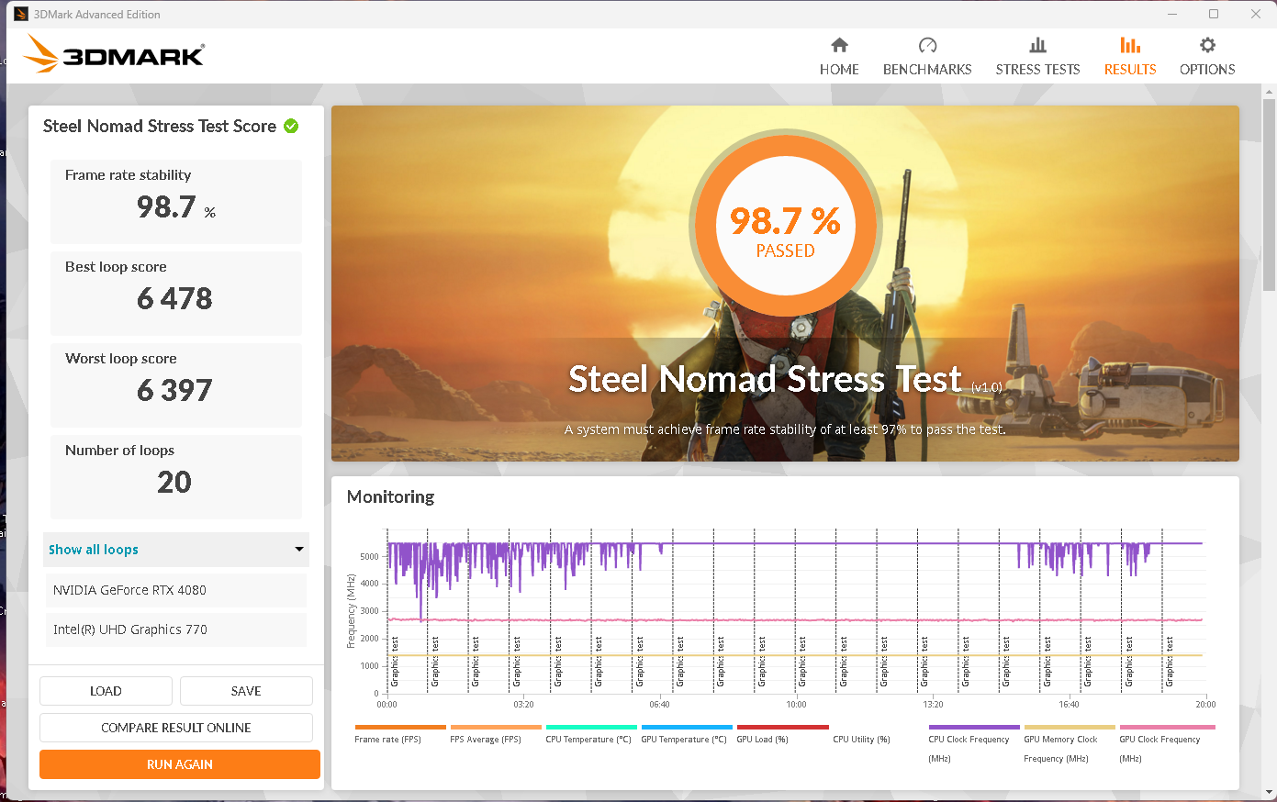This screenshot has width=1277, height=802.
Task: Click the Number of loops value 20
Action: point(174,482)
